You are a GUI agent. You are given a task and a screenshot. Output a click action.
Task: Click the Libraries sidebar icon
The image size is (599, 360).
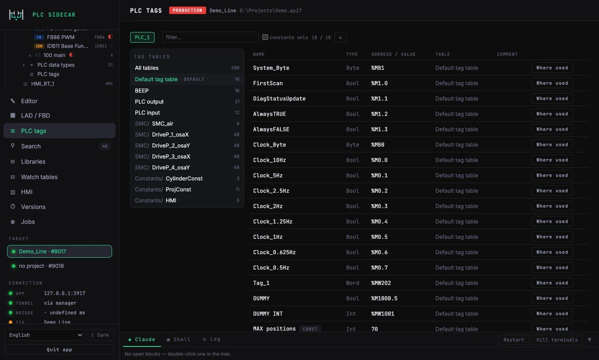[x=13, y=162]
